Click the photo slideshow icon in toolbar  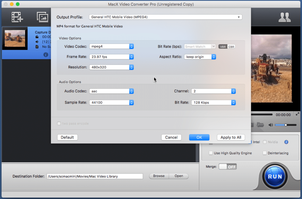tap(42, 17)
